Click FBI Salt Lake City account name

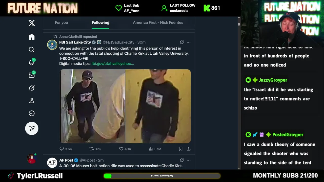(75, 42)
